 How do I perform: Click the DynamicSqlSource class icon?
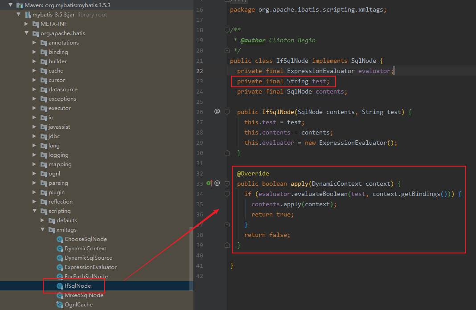coord(60,258)
